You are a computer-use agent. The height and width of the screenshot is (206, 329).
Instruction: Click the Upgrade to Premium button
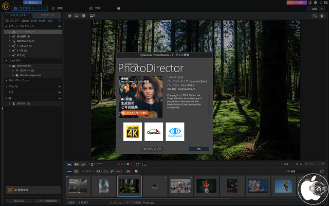(297, 3)
